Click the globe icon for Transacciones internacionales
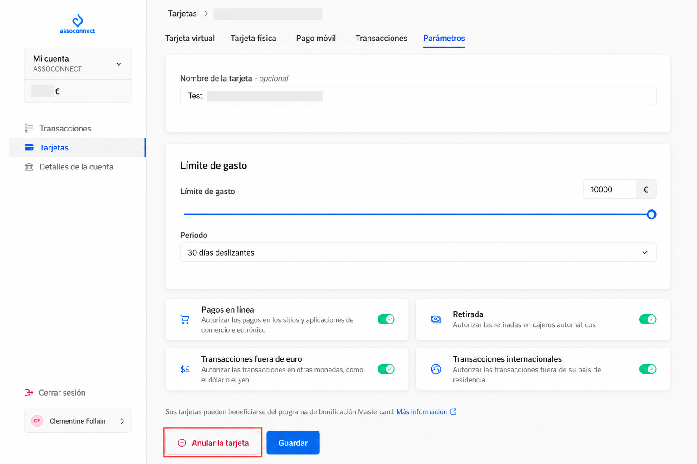697x464 pixels. (x=436, y=369)
